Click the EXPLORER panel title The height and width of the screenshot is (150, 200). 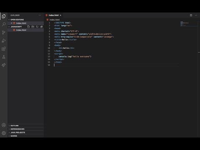(15, 15)
